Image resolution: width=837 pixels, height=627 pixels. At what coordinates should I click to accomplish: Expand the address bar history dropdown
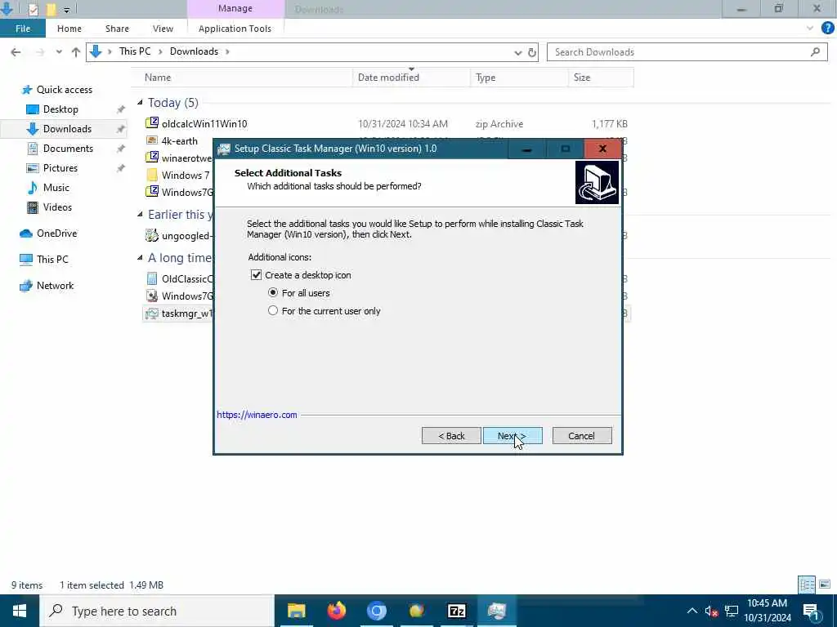coord(517,52)
